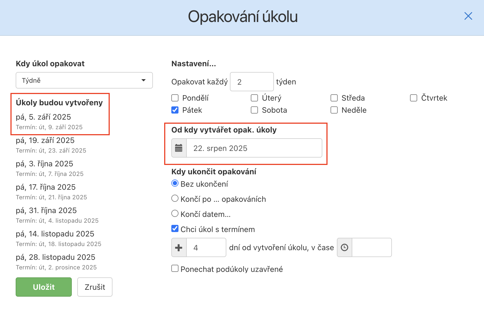The width and height of the screenshot is (484, 309).
Task: Click Termín: út, 2. prosince 2025
Action: coord(56,267)
